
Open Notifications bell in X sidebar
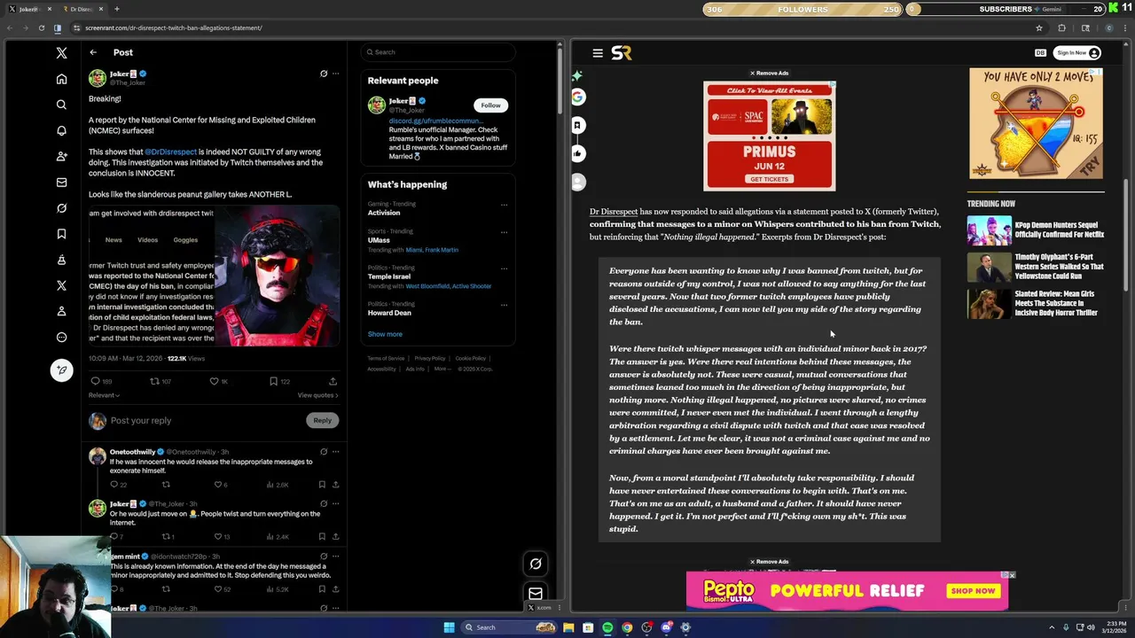pos(61,130)
